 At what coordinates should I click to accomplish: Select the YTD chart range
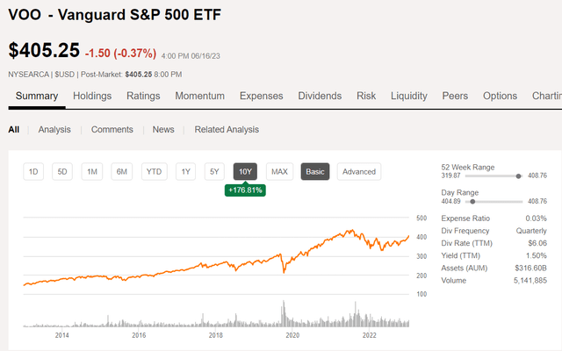pyautogui.click(x=155, y=172)
